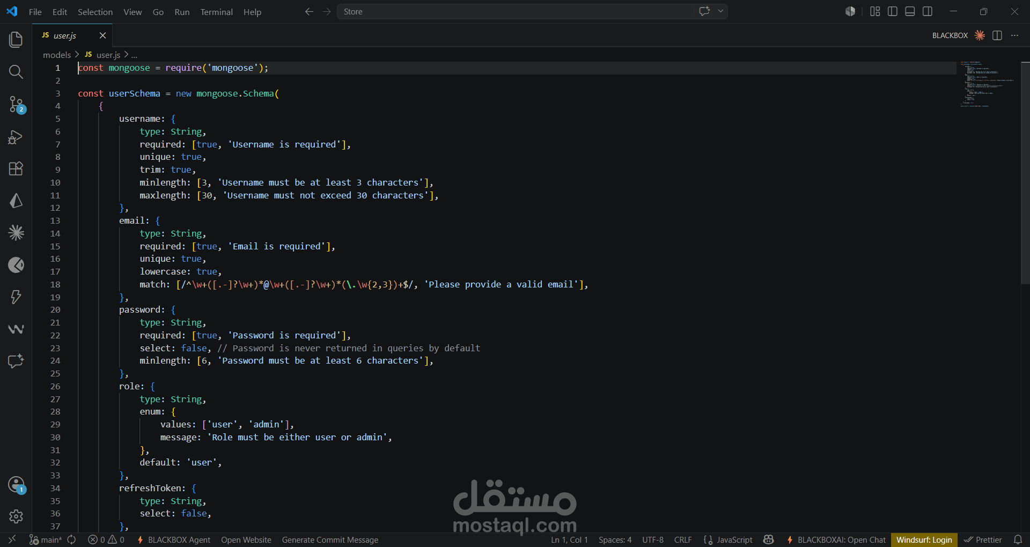Click the chat icon in title bar

click(705, 11)
